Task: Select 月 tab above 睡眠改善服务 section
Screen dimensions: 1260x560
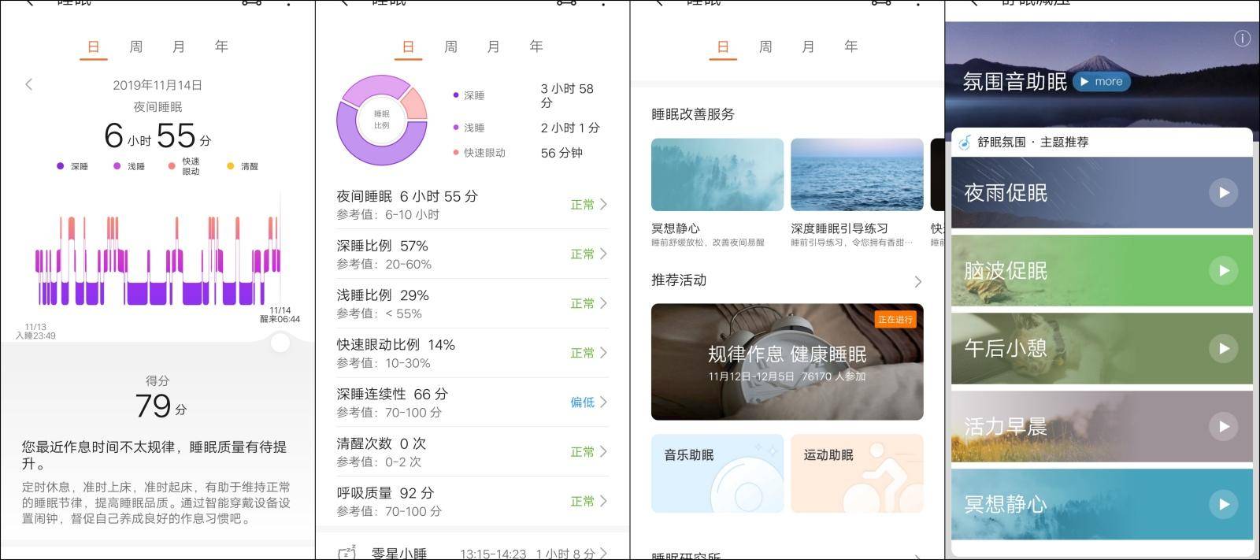Action: tap(808, 46)
